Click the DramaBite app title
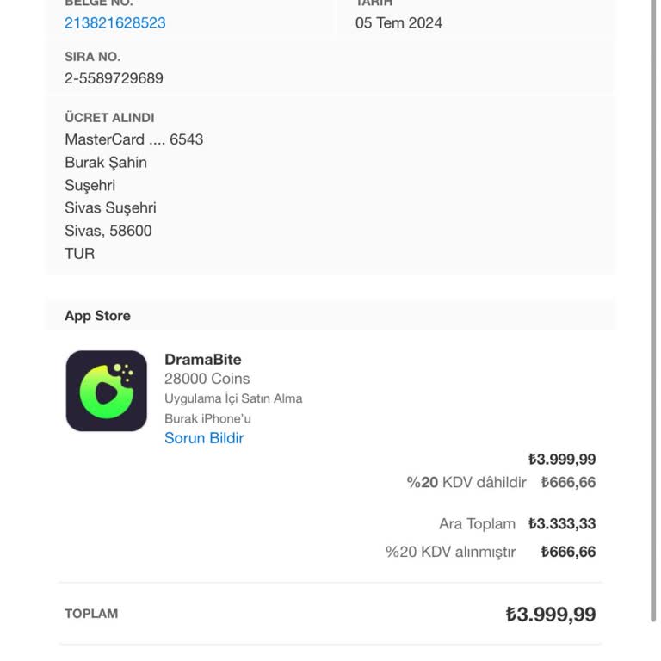The width and height of the screenshot is (661, 661). coord(203,360)
